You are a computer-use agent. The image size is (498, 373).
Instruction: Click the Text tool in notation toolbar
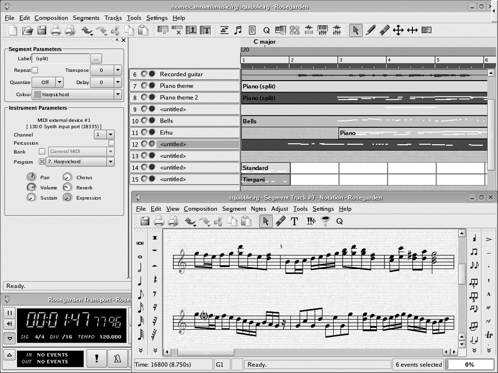(294, 221)
